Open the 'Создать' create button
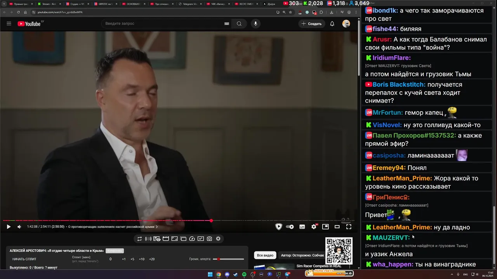Image resolution: width=497 pixels, height=279 pixels. tap(312, 24)
